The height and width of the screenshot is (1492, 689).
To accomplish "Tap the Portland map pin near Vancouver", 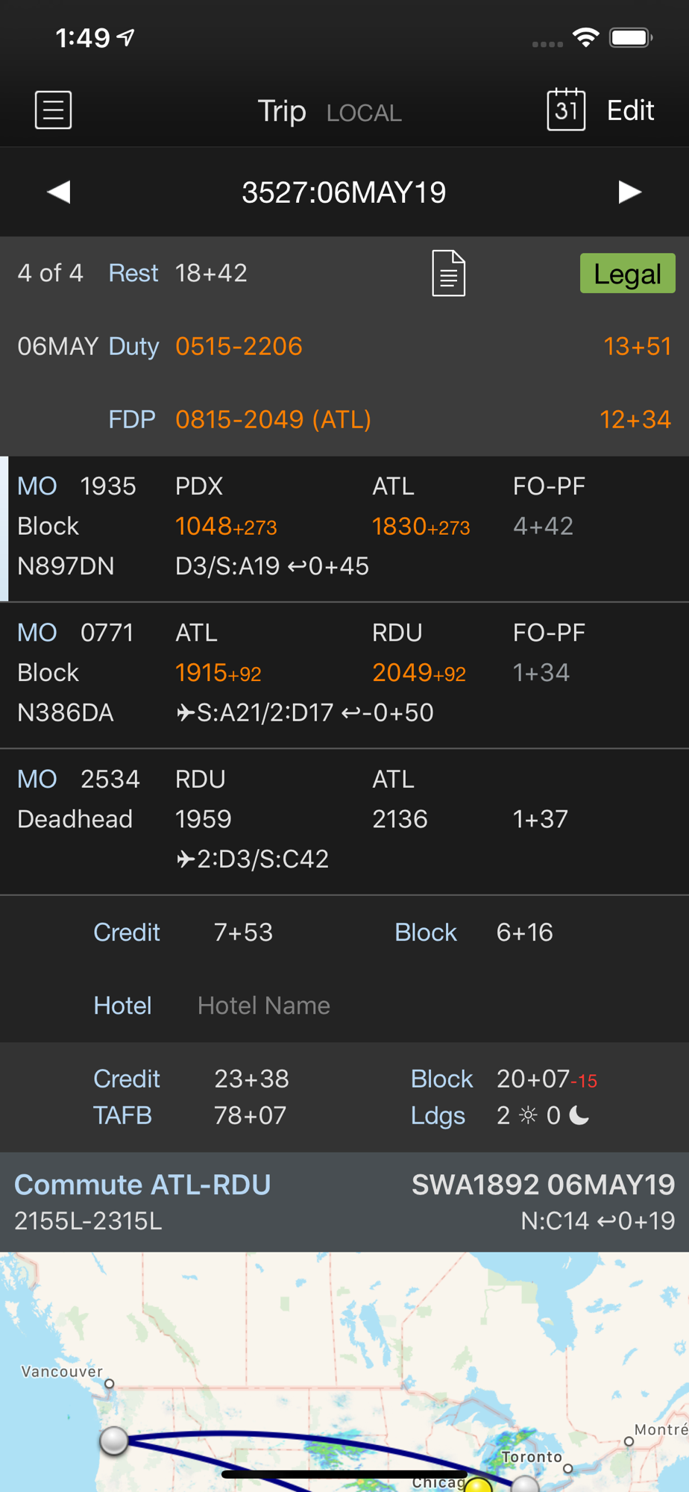I will click(114, 1441).
